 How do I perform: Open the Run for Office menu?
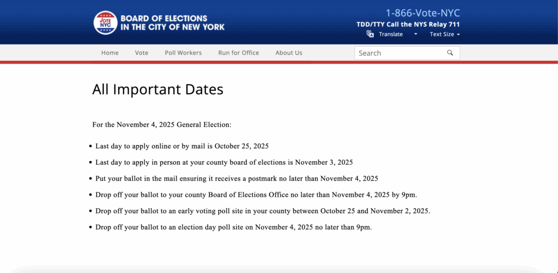click(239, 53)
